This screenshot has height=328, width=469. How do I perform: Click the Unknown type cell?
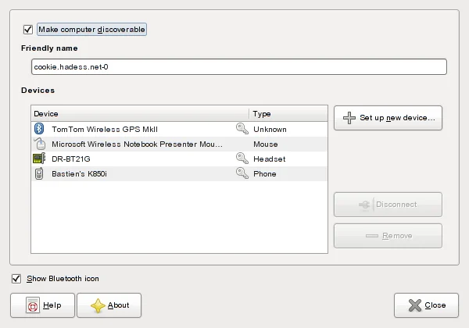click(x=270, y=130)
